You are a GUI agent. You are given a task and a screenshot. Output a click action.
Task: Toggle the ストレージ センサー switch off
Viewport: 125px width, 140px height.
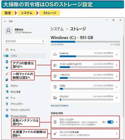coord(110,122)
